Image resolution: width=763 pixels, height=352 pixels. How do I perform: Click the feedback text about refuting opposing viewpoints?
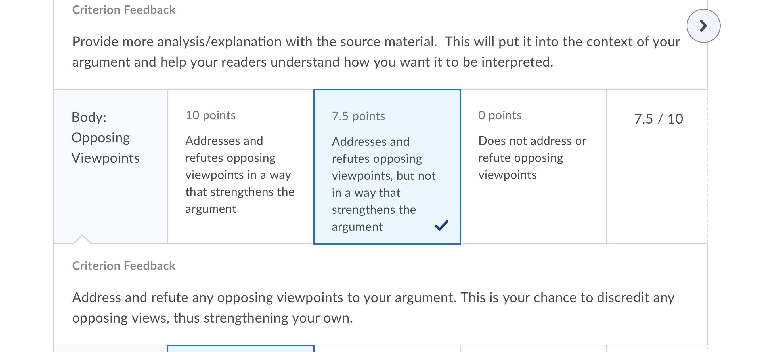click(373, 308)
